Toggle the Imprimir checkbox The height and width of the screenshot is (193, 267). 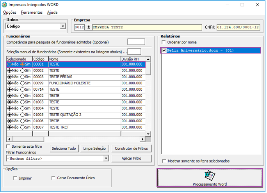coord(16,179)
